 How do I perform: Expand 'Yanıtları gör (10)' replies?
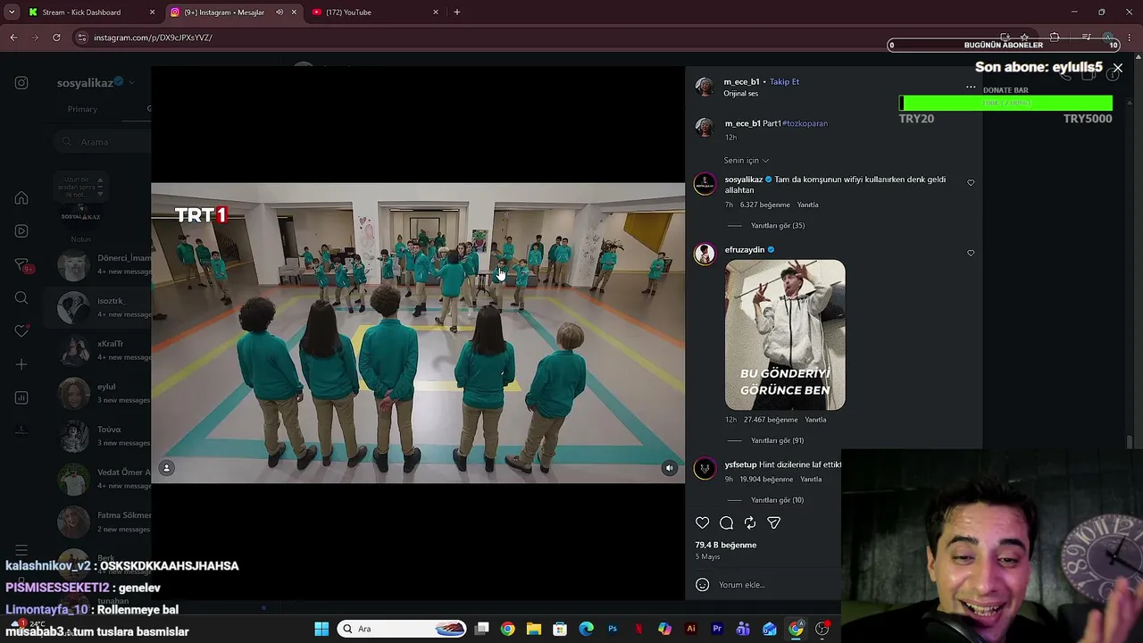pos(778,500)
